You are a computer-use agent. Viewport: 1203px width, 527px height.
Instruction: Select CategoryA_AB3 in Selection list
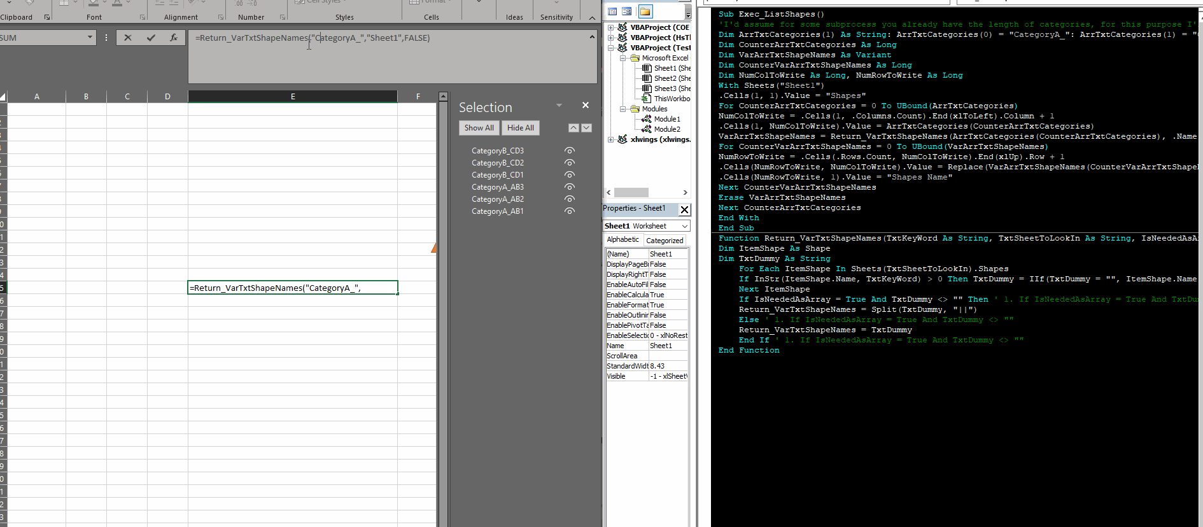498,187
